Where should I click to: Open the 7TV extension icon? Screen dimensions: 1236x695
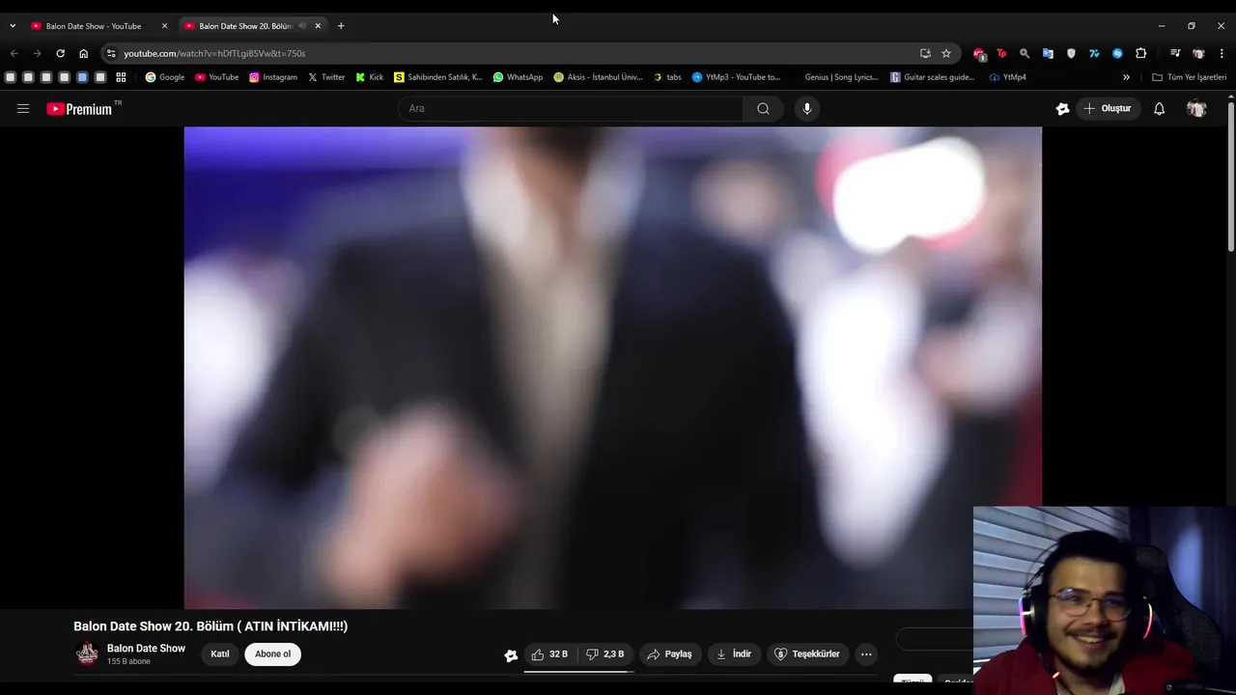pos(1094,53)
